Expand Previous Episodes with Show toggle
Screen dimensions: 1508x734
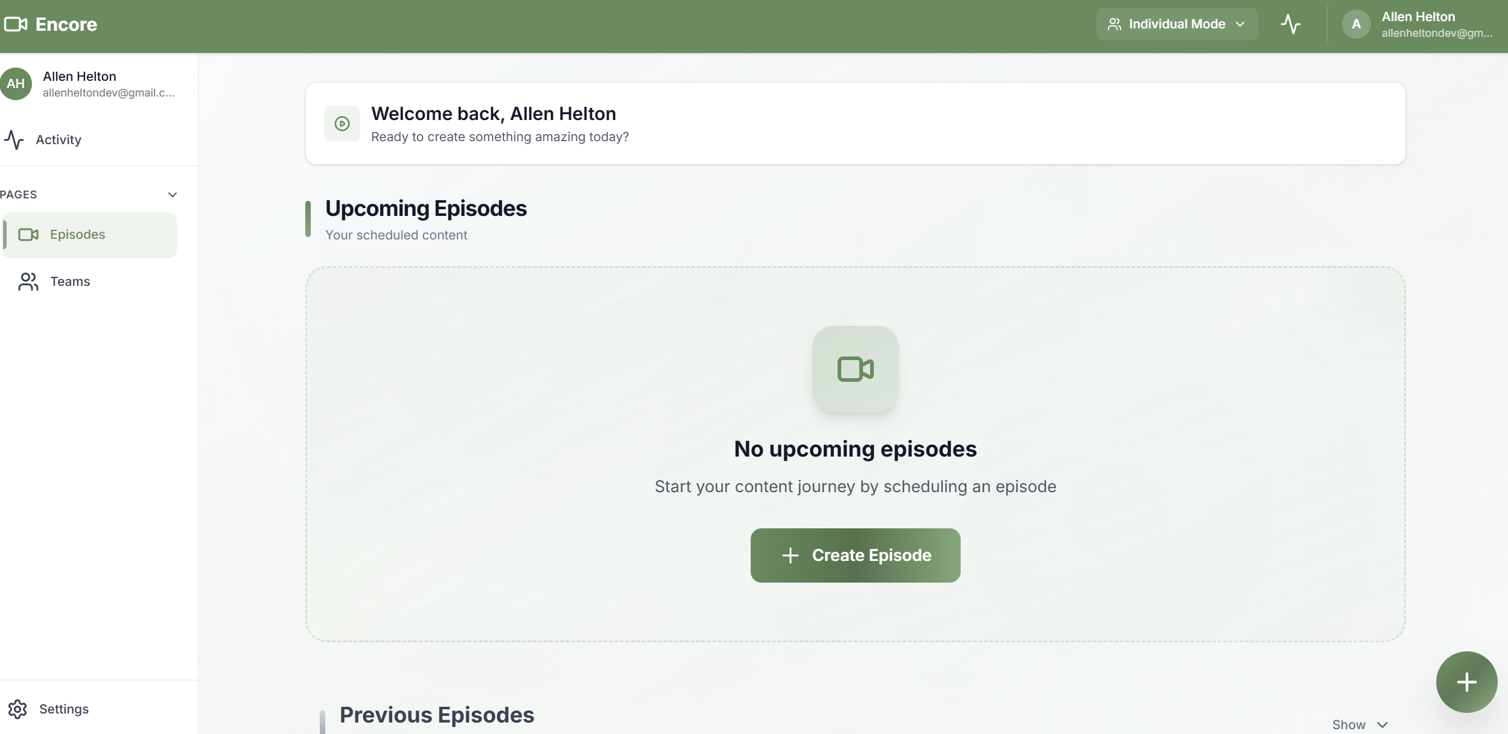pyautogui.click(x=1360, y=724)
